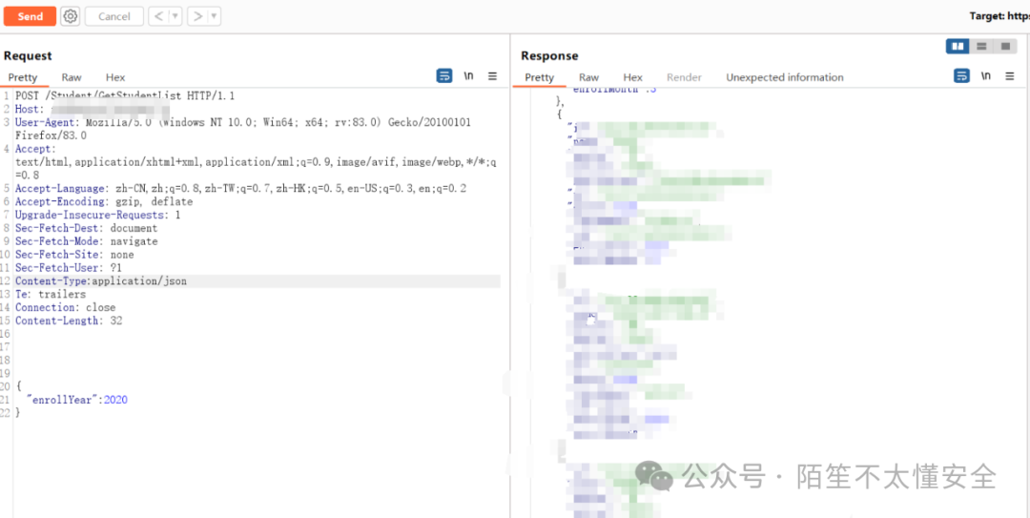Toggle non-printable \n characters in Request panel
Viewport: 1030px width, 518px height.
468,76
